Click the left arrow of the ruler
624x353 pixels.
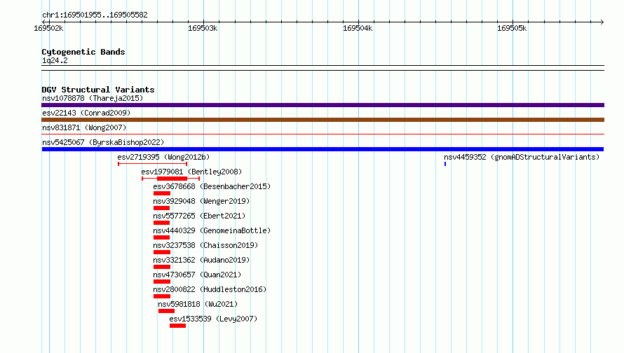tap(44, 22)
